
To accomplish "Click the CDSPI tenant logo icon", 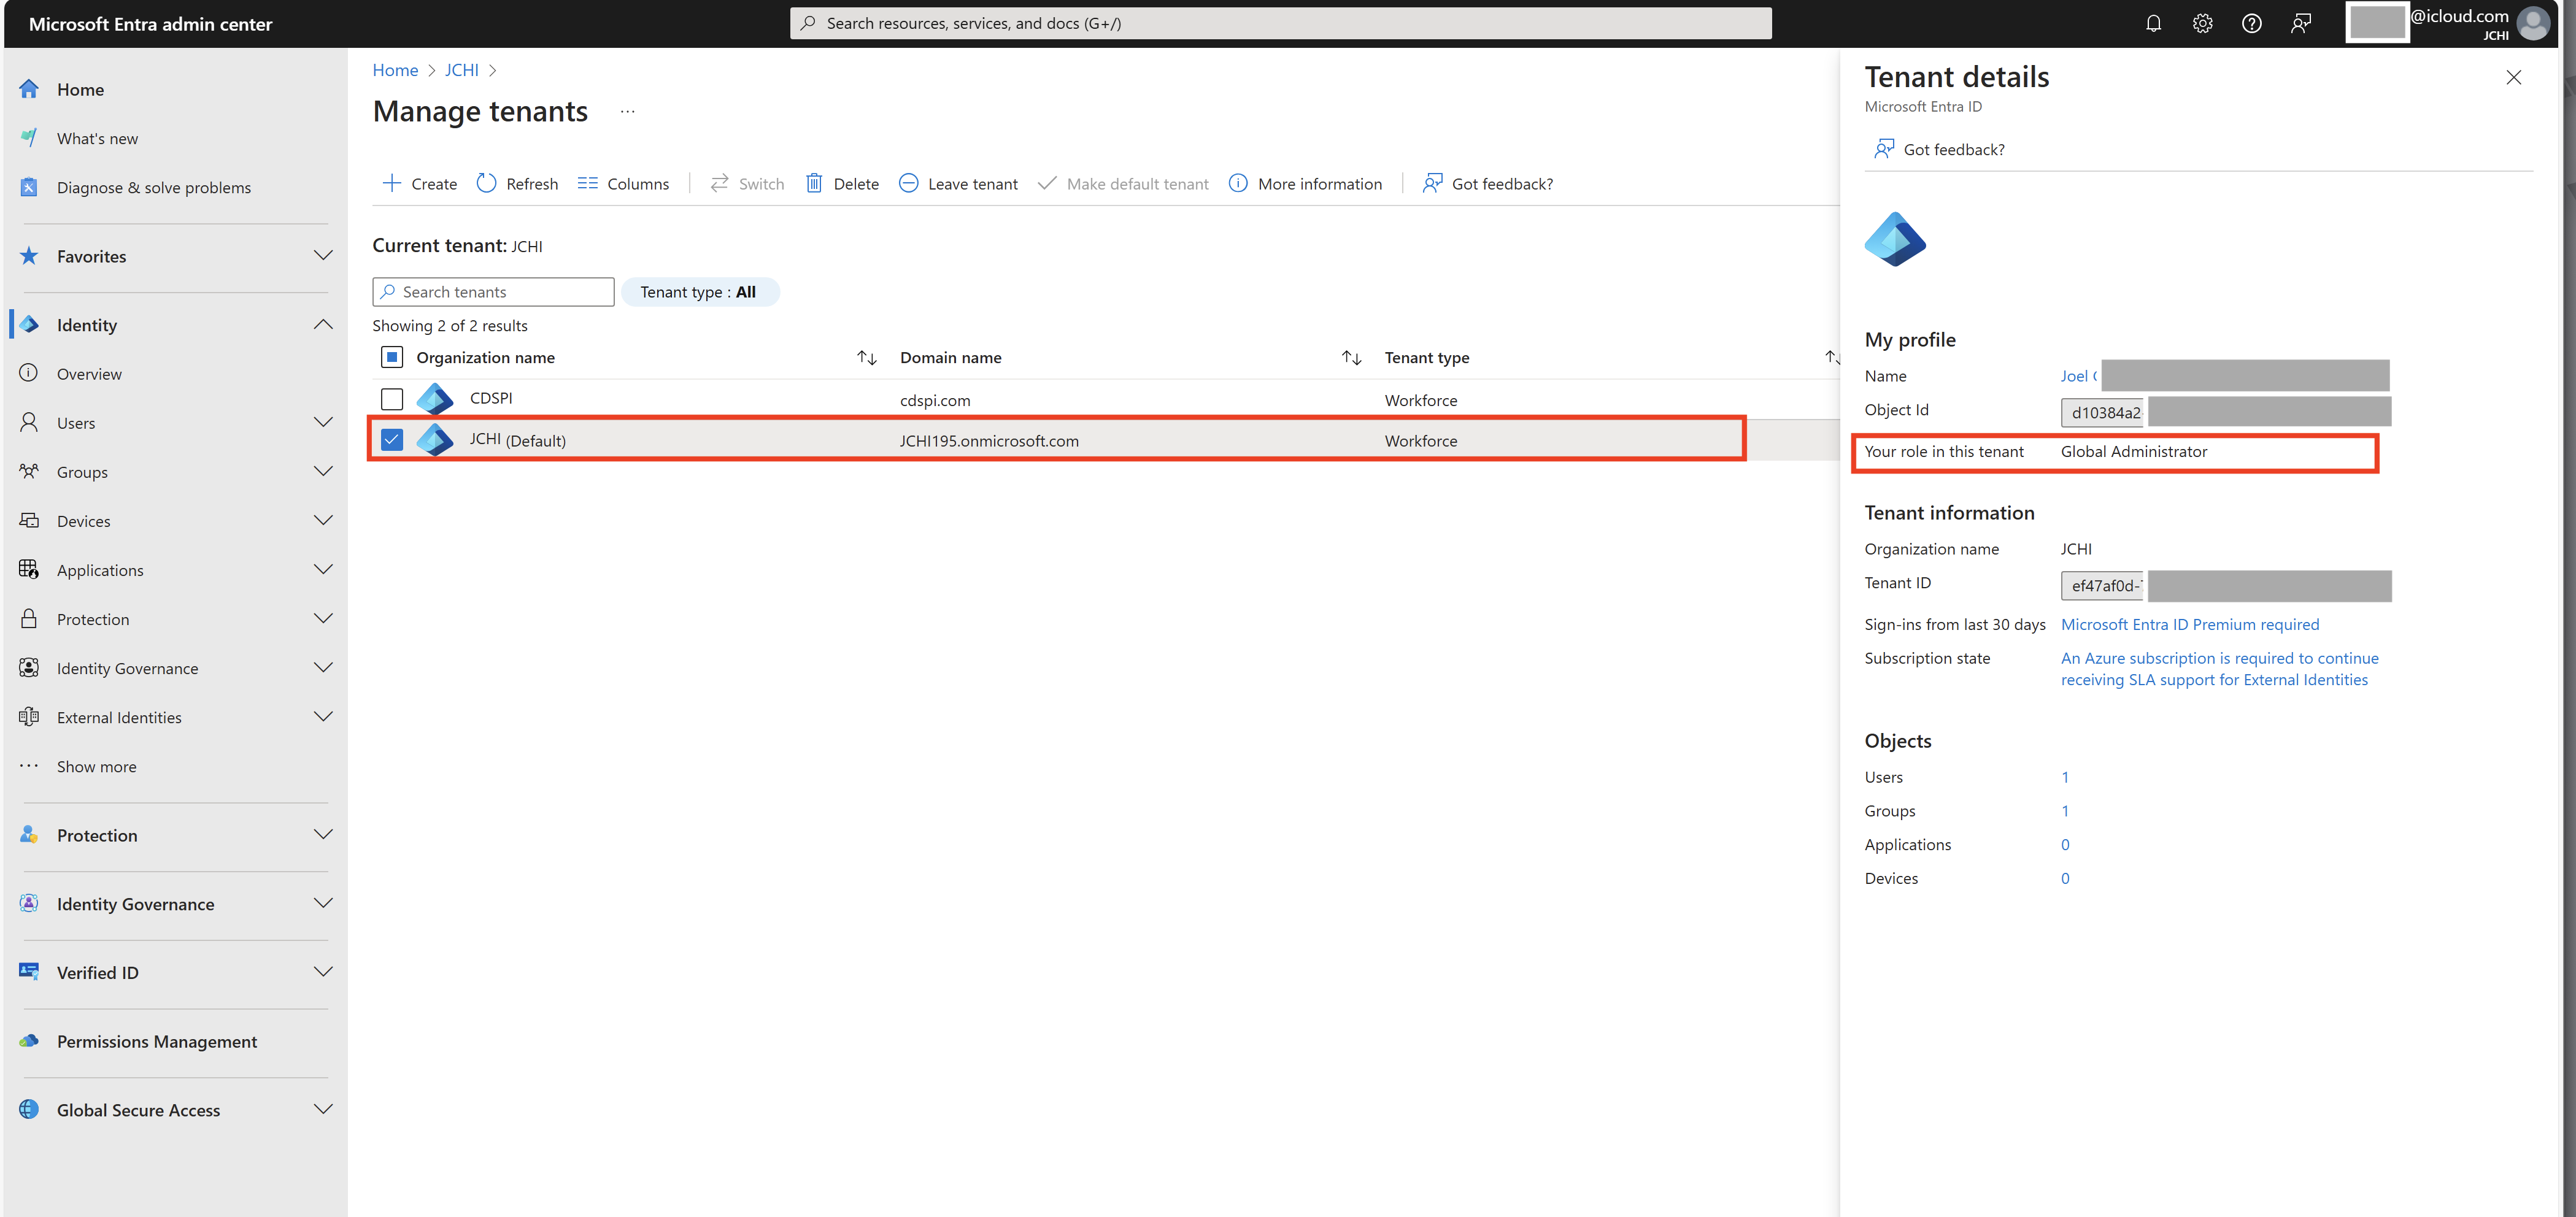I will pyautogui.click(x=435, y=399).
